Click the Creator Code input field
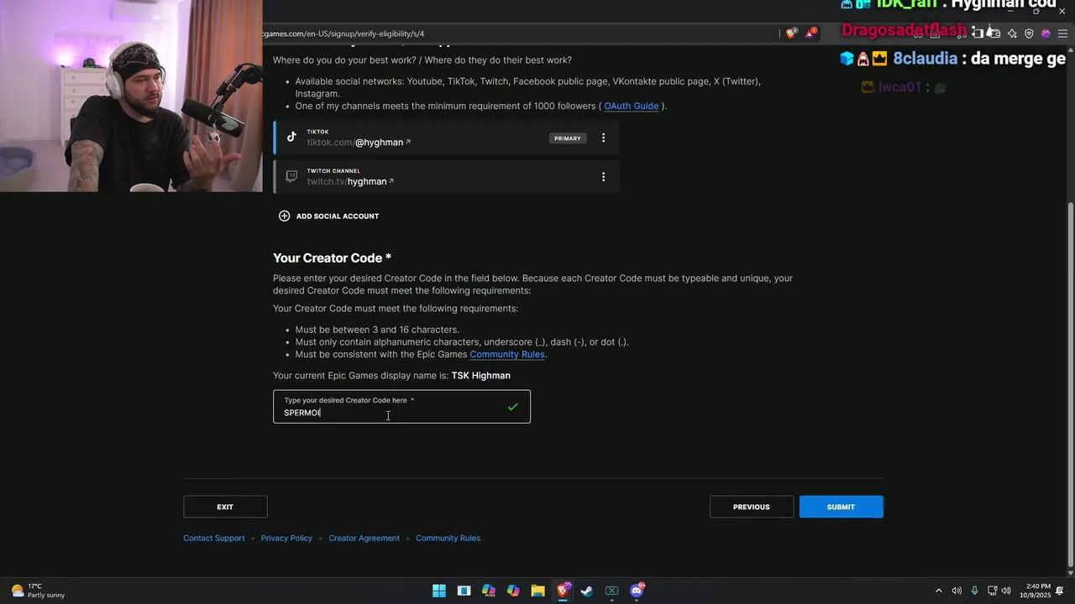 click(x=401, y=407)
